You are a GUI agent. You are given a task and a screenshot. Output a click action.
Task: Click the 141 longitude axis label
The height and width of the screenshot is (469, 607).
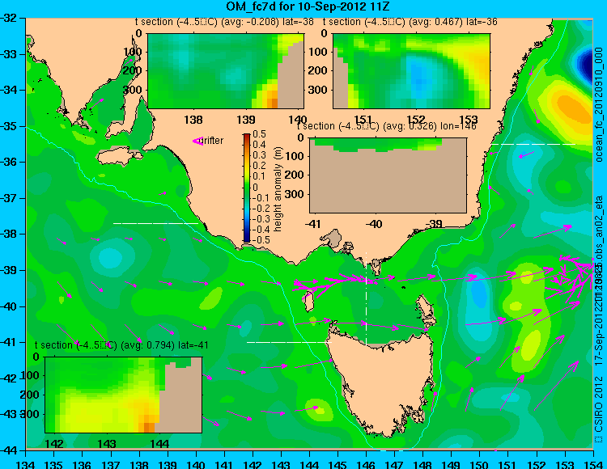pyautogui.click(x=224, y=464)
